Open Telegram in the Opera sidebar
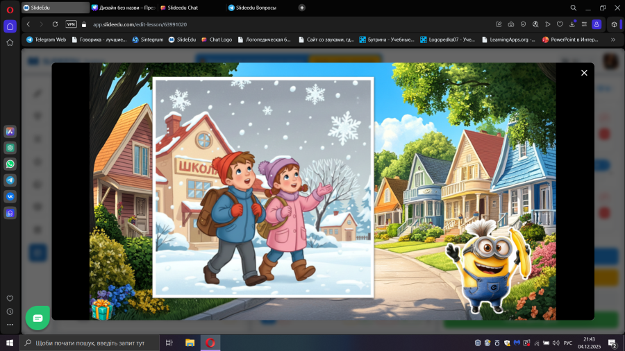Viewport: 625px width, 351px height. coord(10,180)
